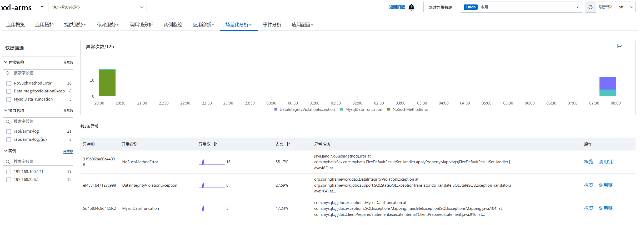
Task: Click search icon in interface name filter
Action: (8, 121)
